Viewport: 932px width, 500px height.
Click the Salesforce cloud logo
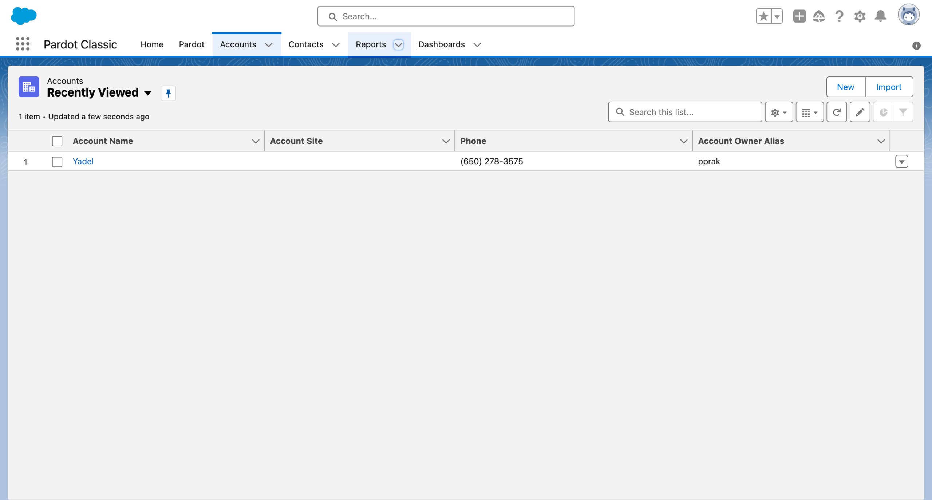[x=24, y=16]
